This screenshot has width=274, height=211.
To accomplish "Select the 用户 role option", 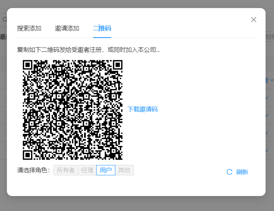I will (106, 170).
